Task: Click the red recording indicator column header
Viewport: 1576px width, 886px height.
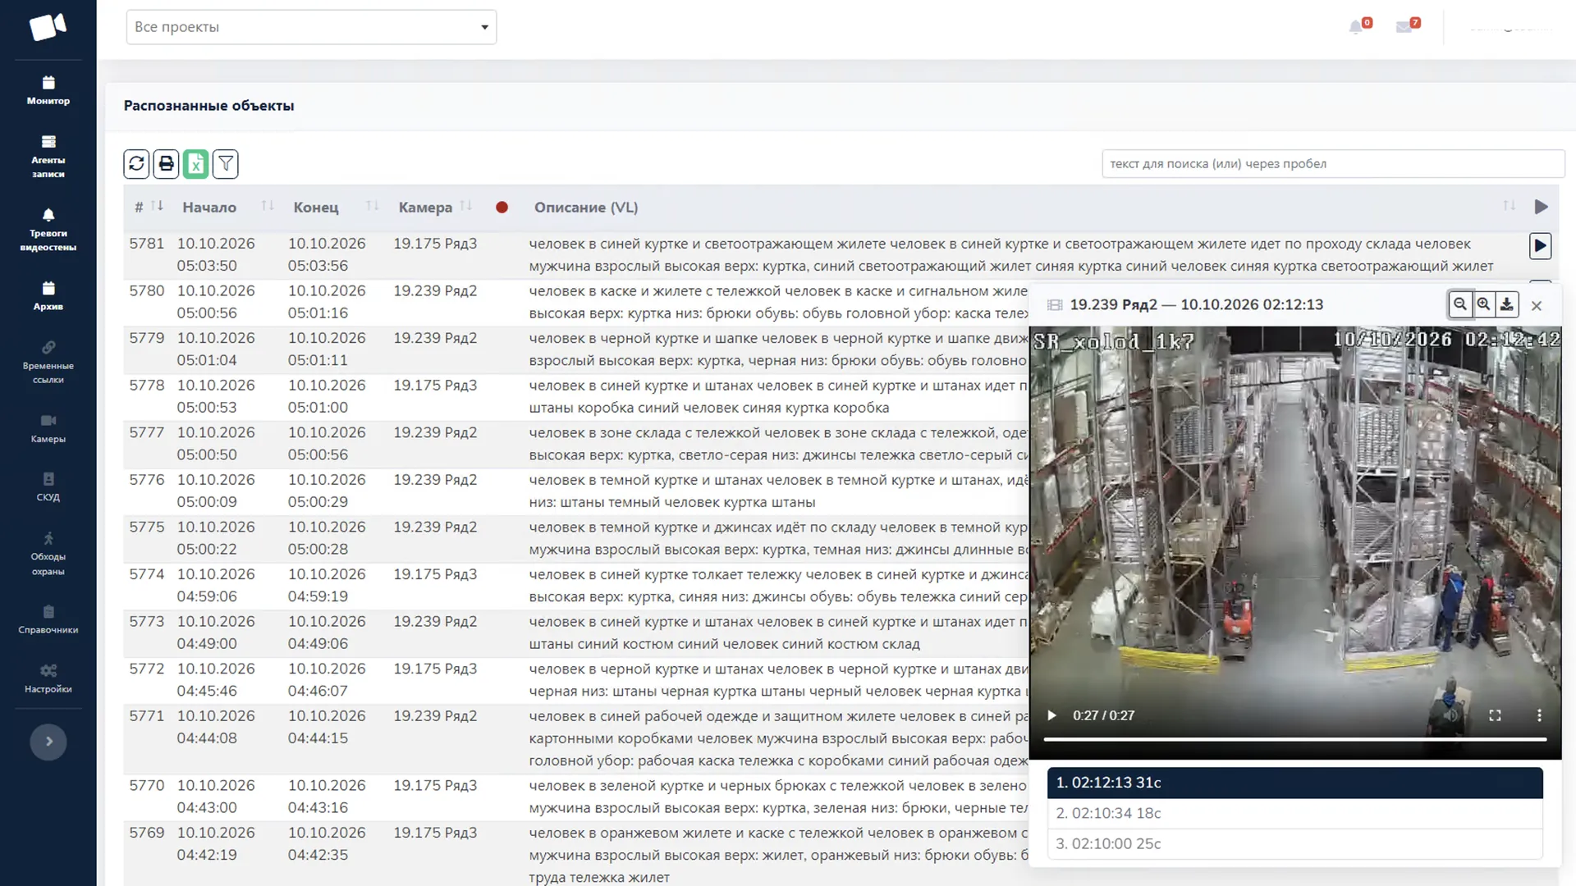Action: click(502, 208)
